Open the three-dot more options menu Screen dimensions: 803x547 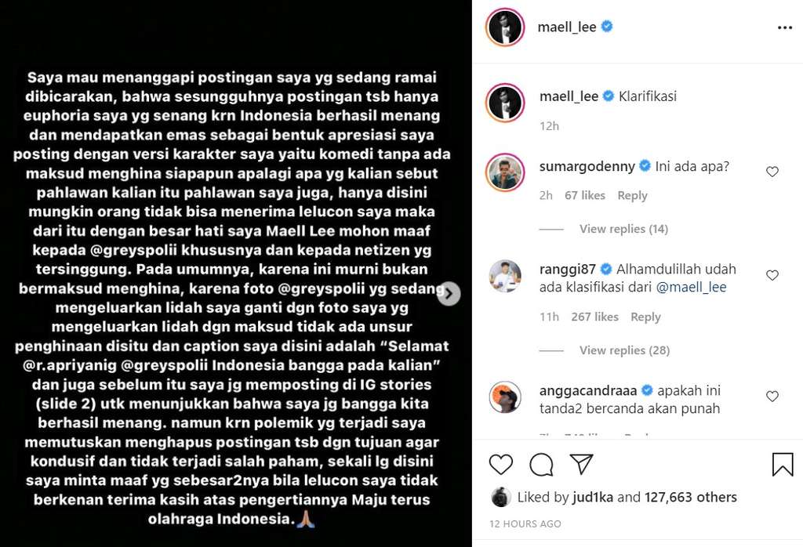(x=784, y=27)
